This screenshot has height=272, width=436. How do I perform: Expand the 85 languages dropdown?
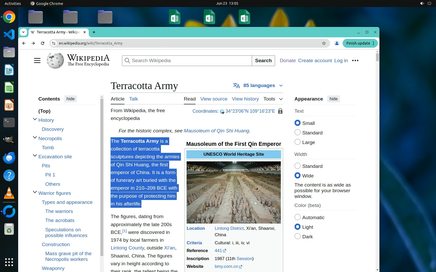pyautogui.click(x=258, y=85)
